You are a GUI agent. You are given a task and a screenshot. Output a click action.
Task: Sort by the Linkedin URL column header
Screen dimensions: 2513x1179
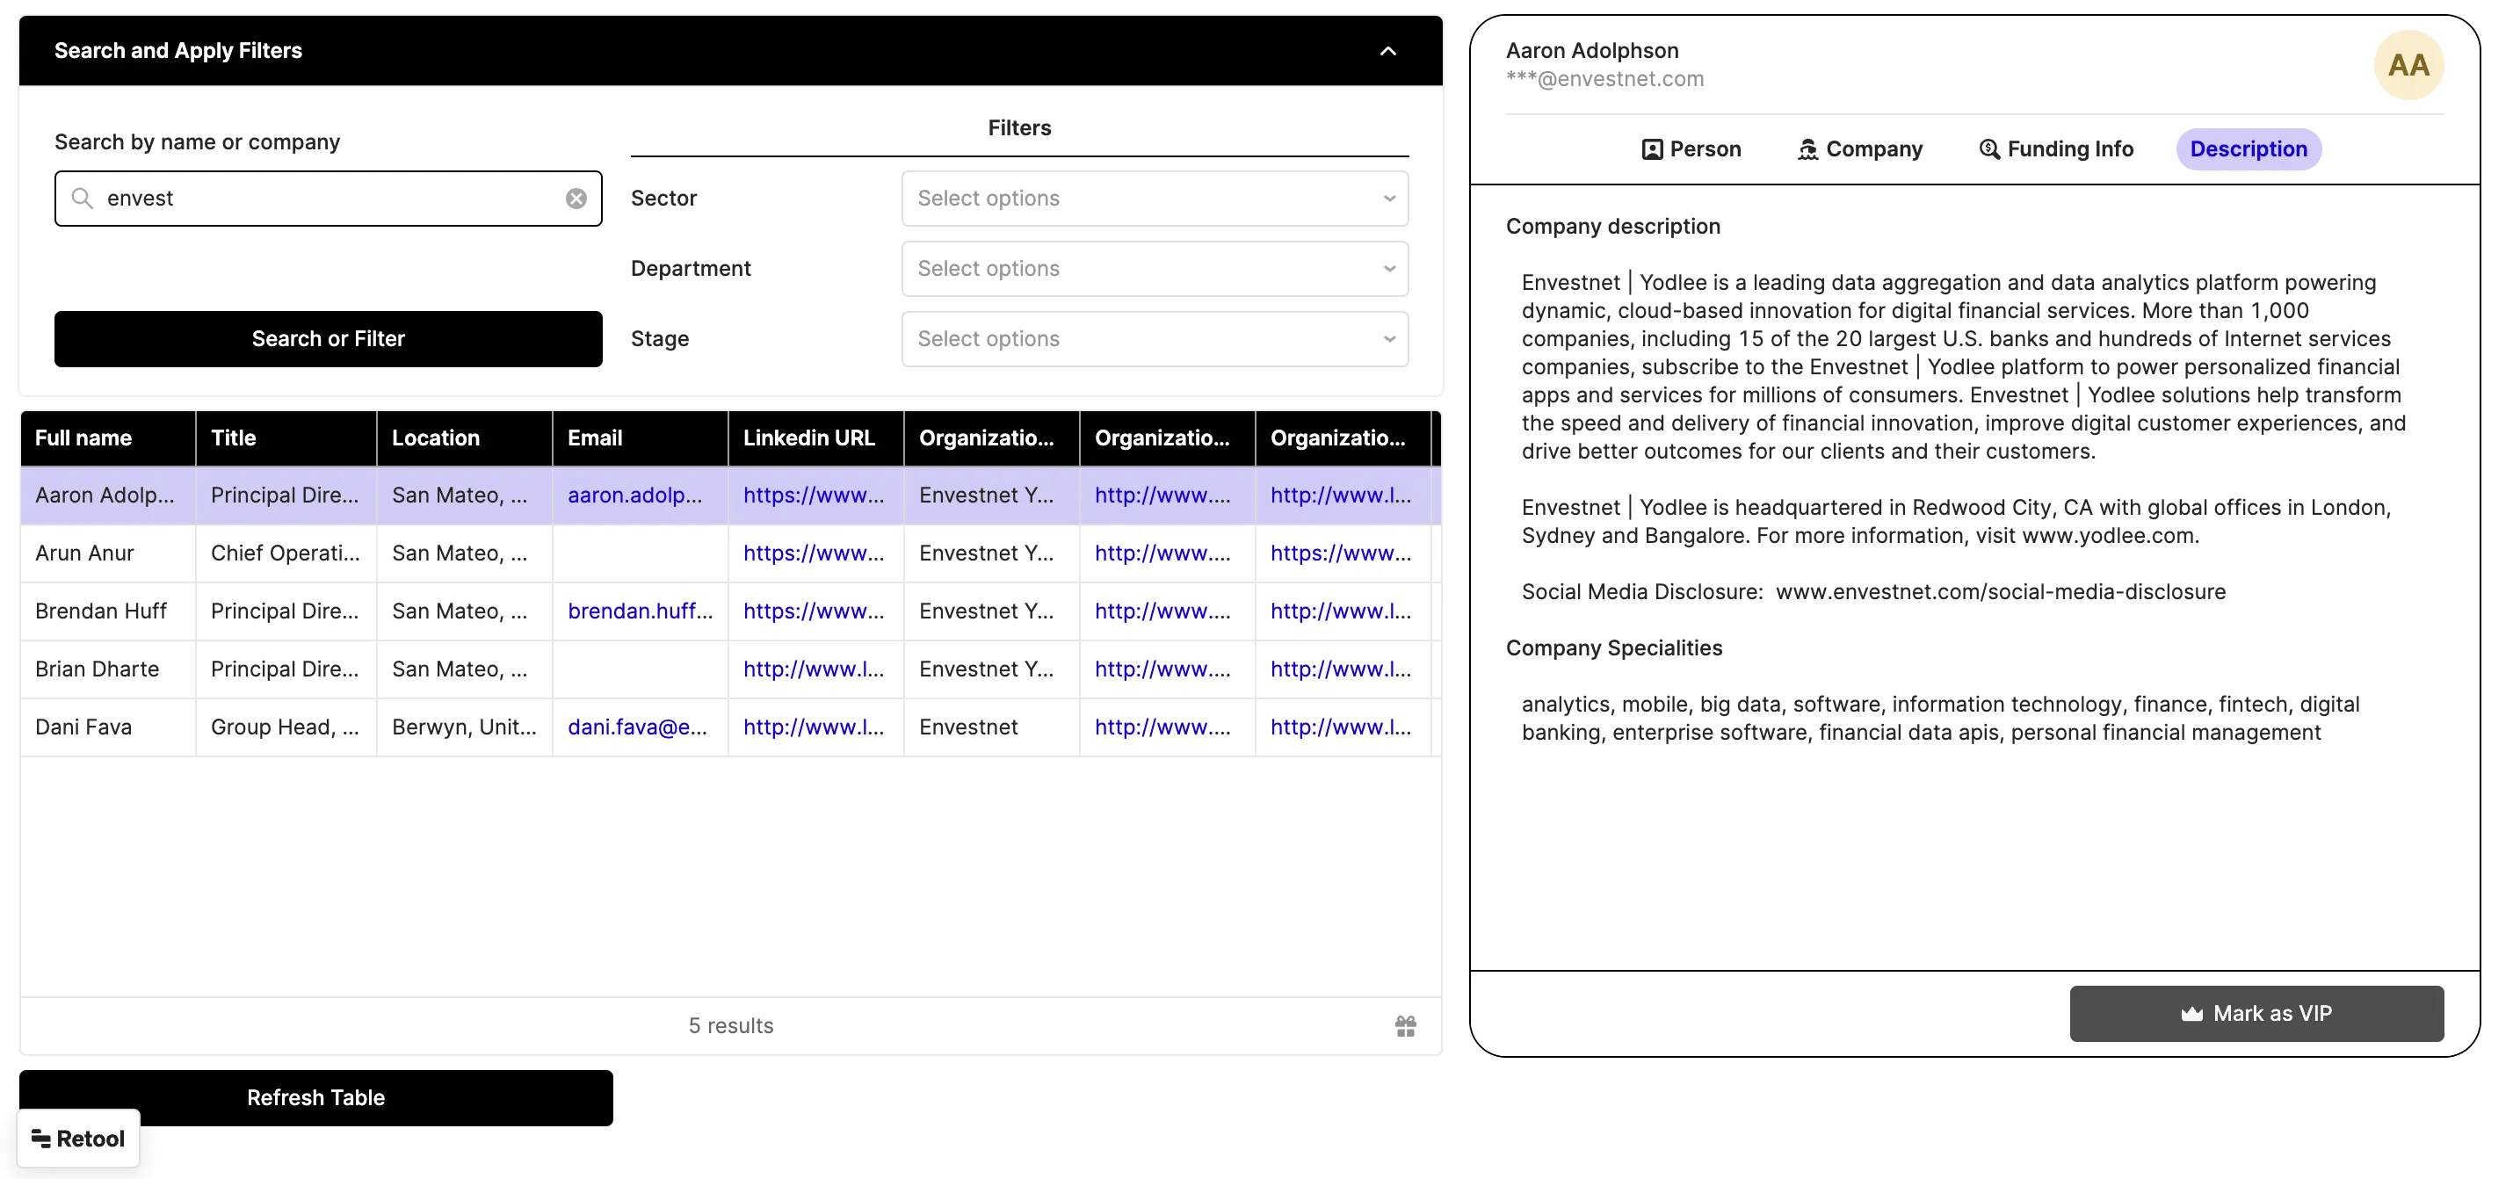[815, 439]
